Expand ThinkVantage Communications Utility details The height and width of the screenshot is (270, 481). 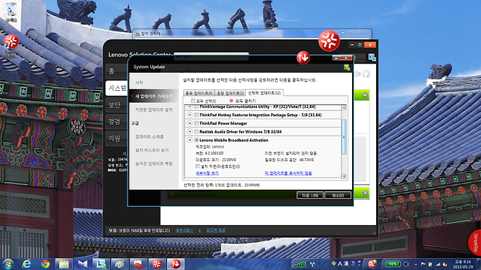pos(190,106)
